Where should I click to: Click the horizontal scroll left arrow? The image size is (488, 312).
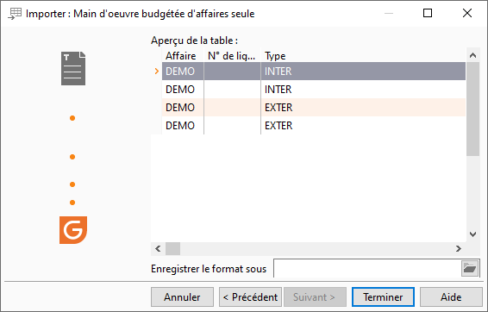(x=158, y=248)
